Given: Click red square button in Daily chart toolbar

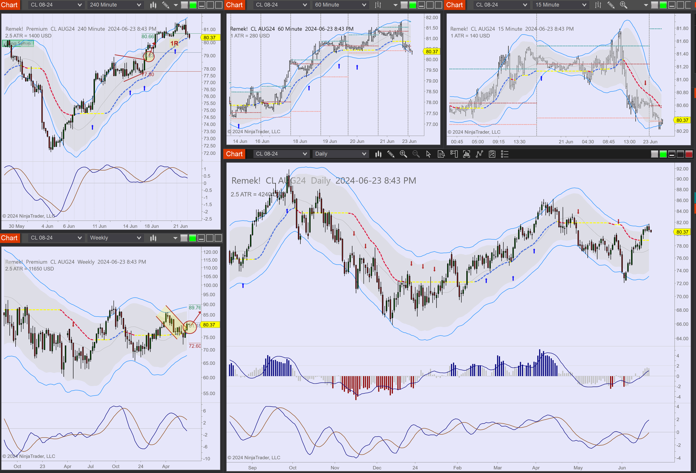Looking at the screenshot, I should (689, 154).
